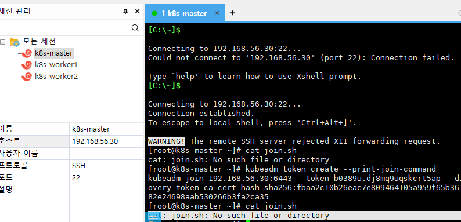Click the green connection status dot on tab
Image resolution: width=461 pixels, height=222 pixels.
154,13
